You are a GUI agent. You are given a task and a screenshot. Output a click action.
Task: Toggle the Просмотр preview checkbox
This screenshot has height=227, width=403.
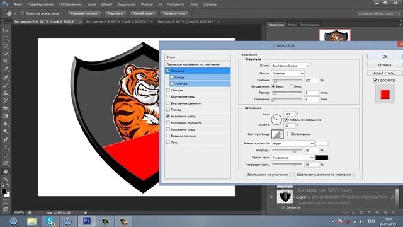[375, 80]
